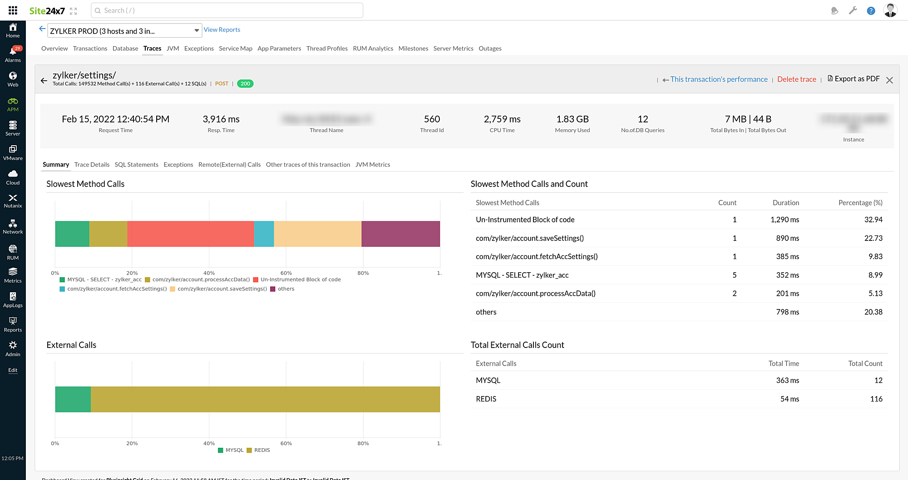Image resolution: width=908 pixels, height=480 pixels.
Task: Click the Delete trace link
Action: click(x=796, y=79)
